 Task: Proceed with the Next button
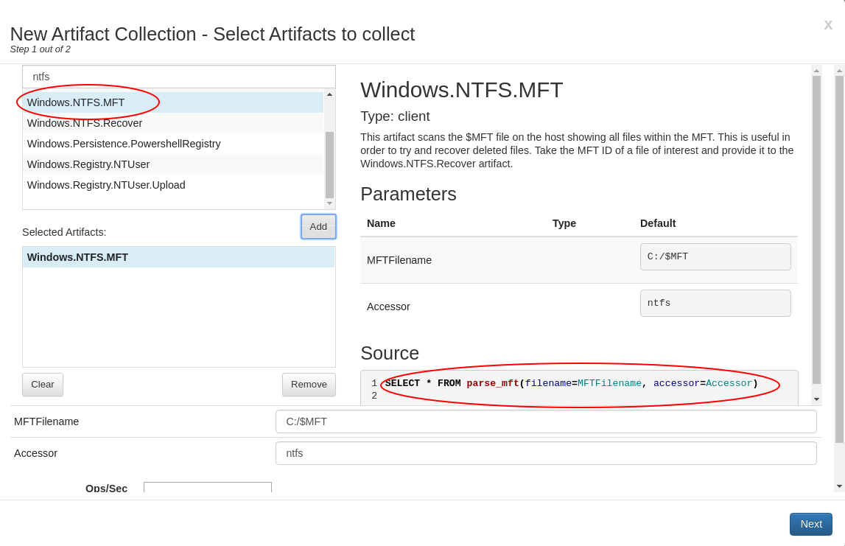pos(810,524)
